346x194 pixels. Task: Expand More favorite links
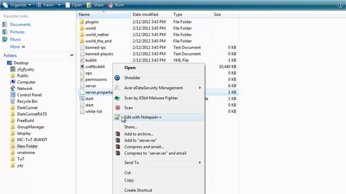(17, 47)
